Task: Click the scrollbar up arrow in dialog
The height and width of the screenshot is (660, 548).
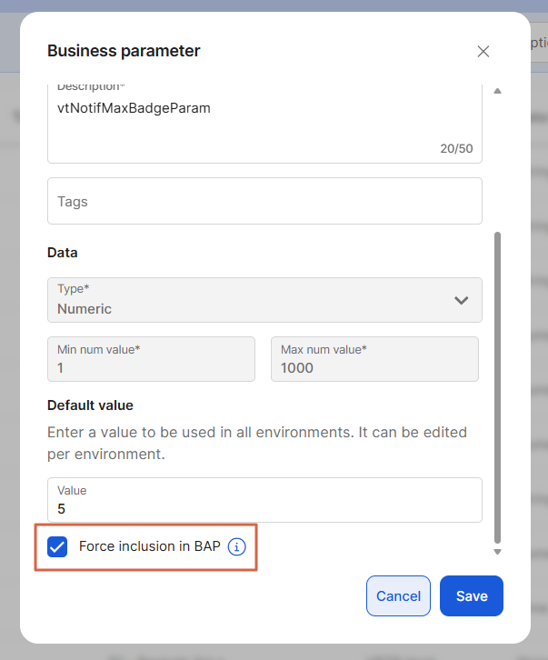Action: (496, 91)
